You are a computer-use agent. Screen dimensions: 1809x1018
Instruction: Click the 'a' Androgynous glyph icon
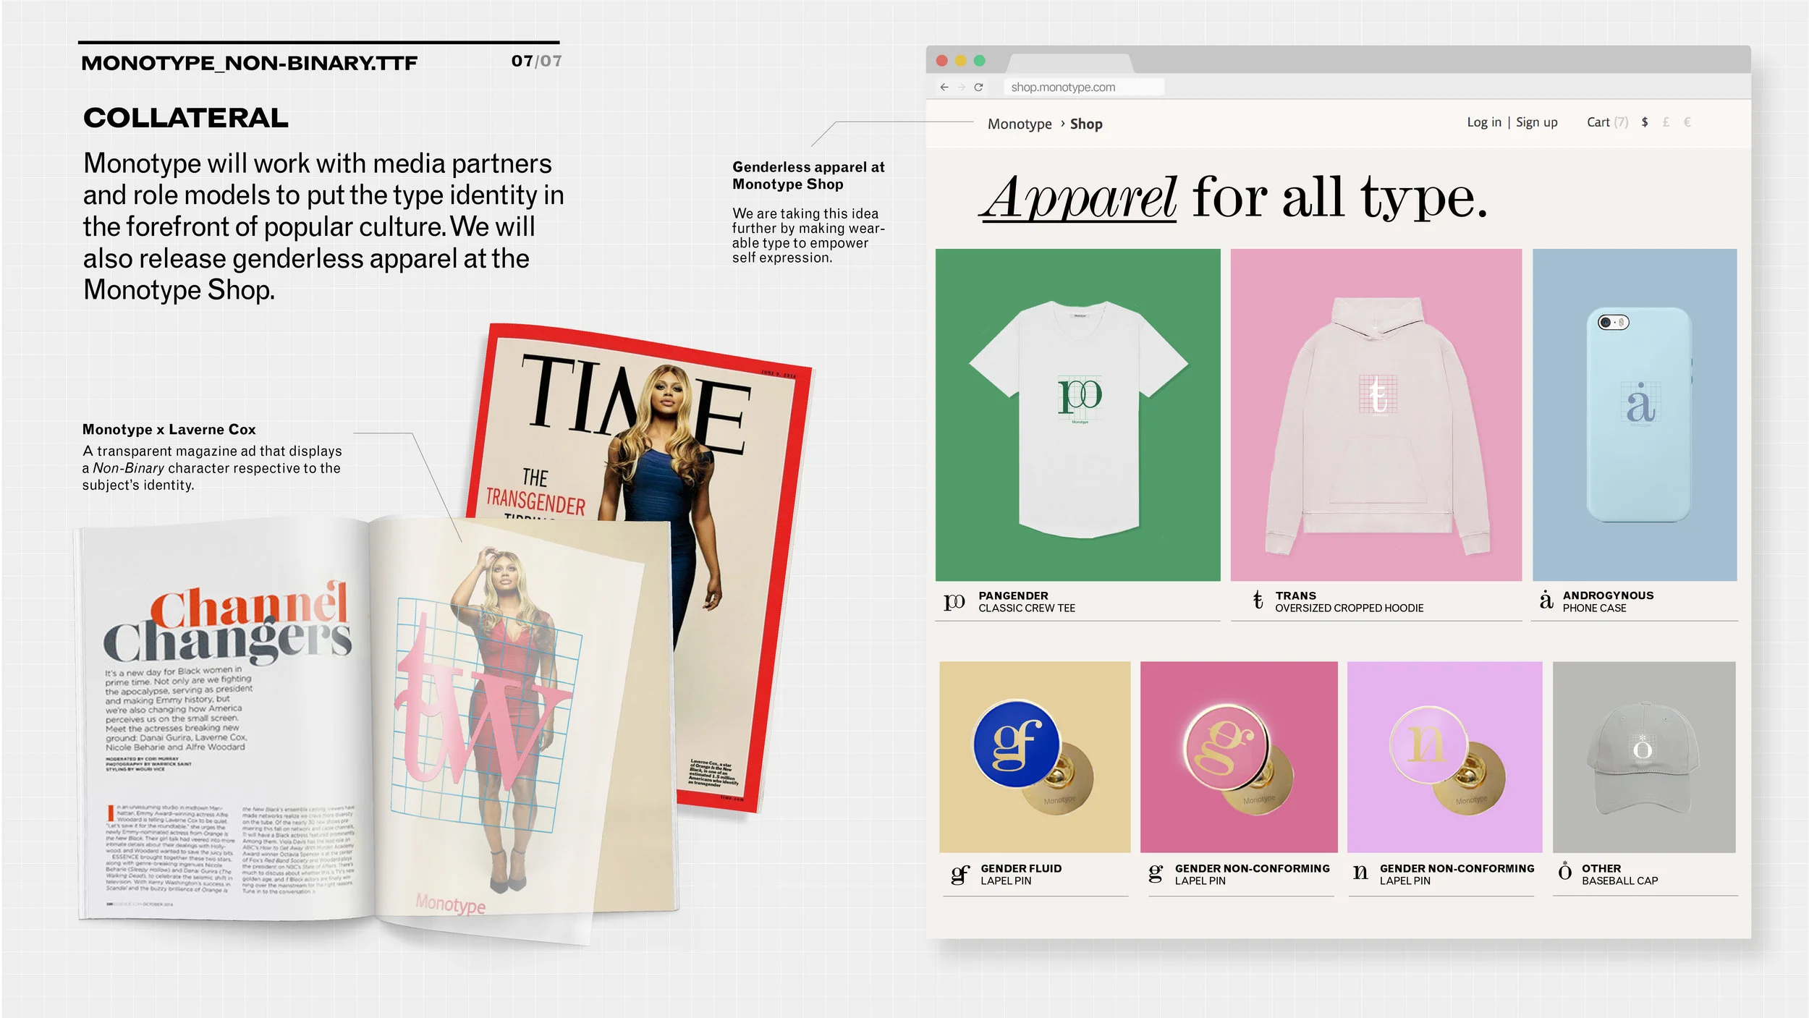1546,599
